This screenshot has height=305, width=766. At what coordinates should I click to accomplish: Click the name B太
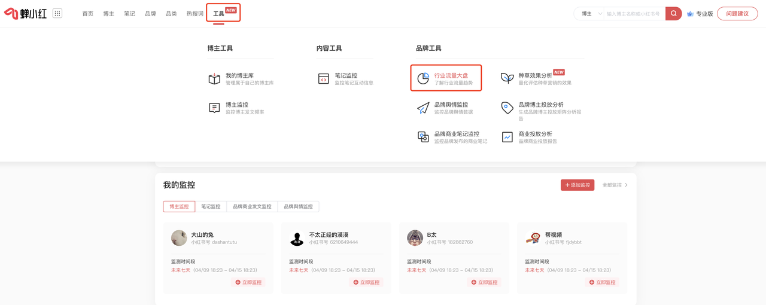[432, 235]
